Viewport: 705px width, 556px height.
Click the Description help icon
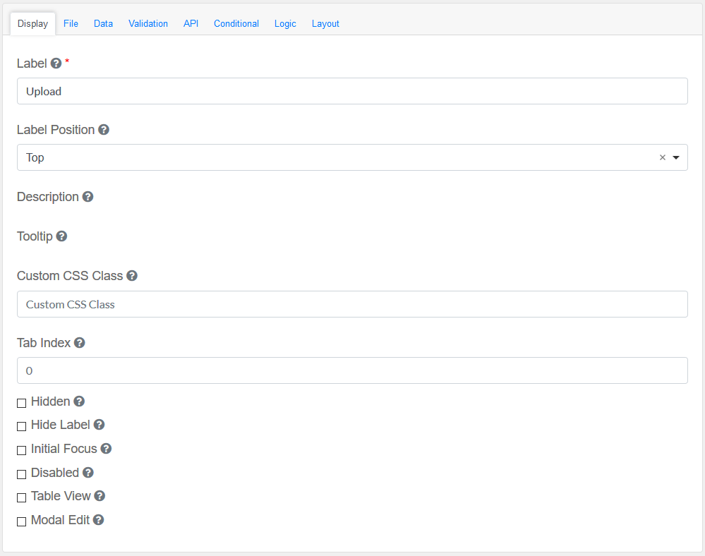(88, 197)
